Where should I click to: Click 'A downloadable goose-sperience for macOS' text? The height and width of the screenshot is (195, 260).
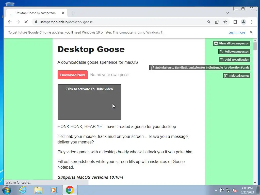click(x=98, y=62)
